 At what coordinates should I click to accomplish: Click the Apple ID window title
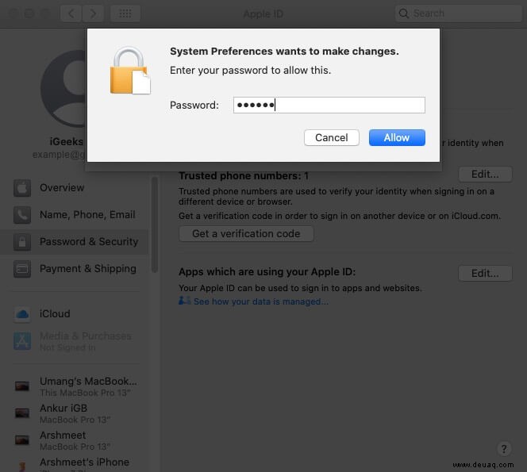coord(263,14)
